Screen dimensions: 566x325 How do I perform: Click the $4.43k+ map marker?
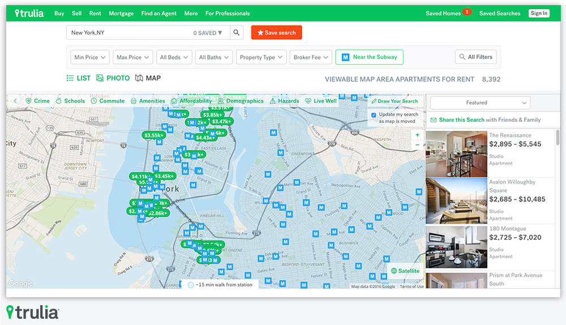pyautogui.click(x=205, y=138)
